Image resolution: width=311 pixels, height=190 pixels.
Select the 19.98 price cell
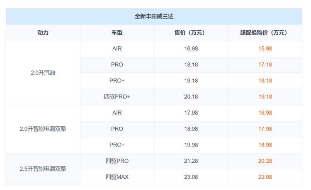191,145
